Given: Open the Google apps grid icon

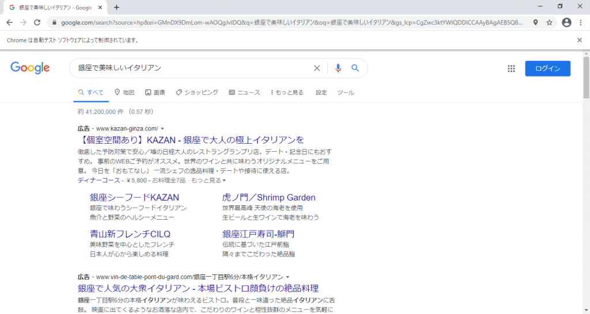Looking at the screenshot, I should tap(511, 68).
